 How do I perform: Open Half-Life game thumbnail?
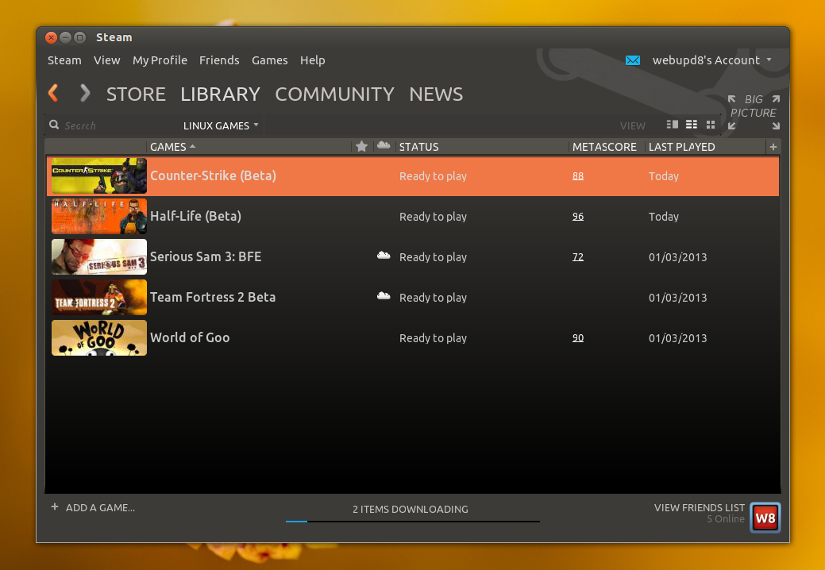pyautogui.click(x=99, y=216)
